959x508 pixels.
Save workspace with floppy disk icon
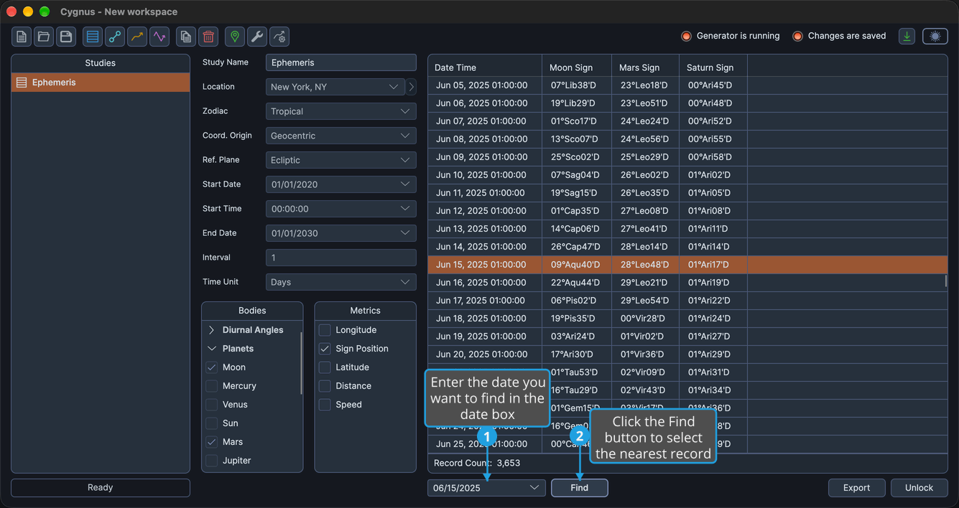pos(66,37)
